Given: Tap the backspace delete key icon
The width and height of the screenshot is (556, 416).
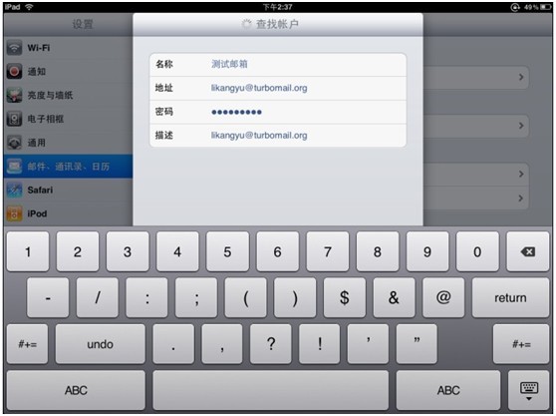Looking at the screenshot, I should tap(528, 251).
